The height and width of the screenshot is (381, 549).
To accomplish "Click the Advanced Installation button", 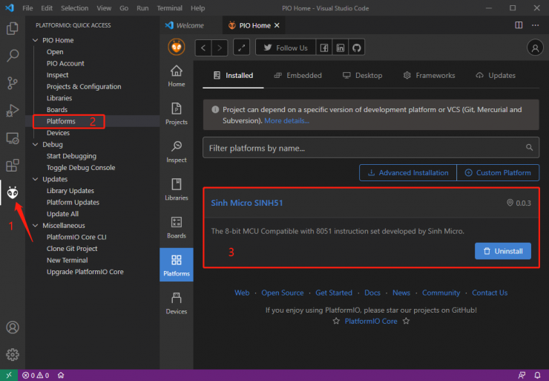I will (408, 173).
